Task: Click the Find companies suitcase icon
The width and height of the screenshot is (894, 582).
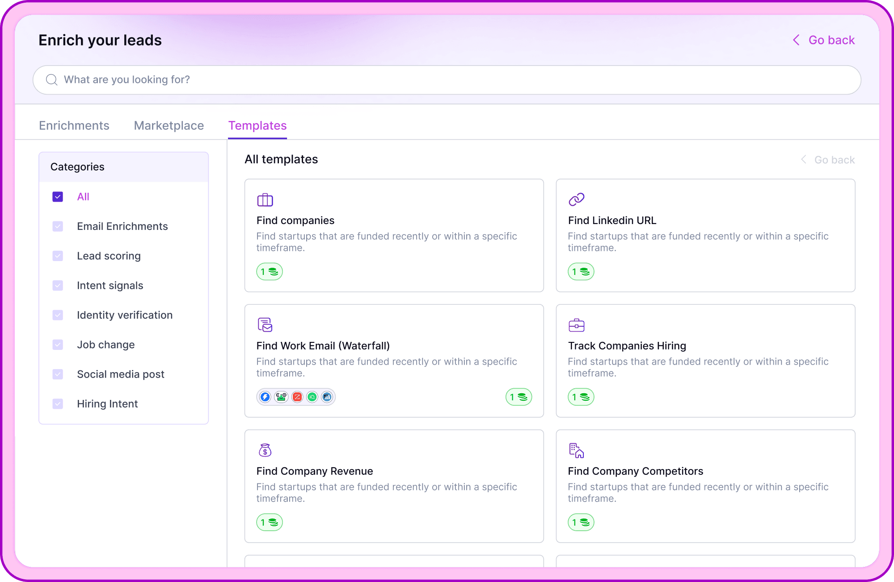Action: click(265, 200)
